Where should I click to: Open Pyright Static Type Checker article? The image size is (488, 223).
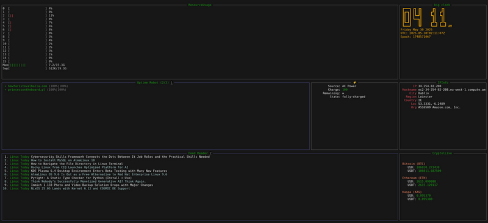(x=81, y=178)
